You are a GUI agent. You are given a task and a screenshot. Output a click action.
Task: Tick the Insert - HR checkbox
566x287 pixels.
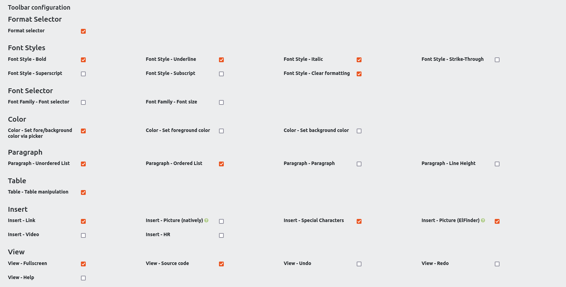(221, 235)
